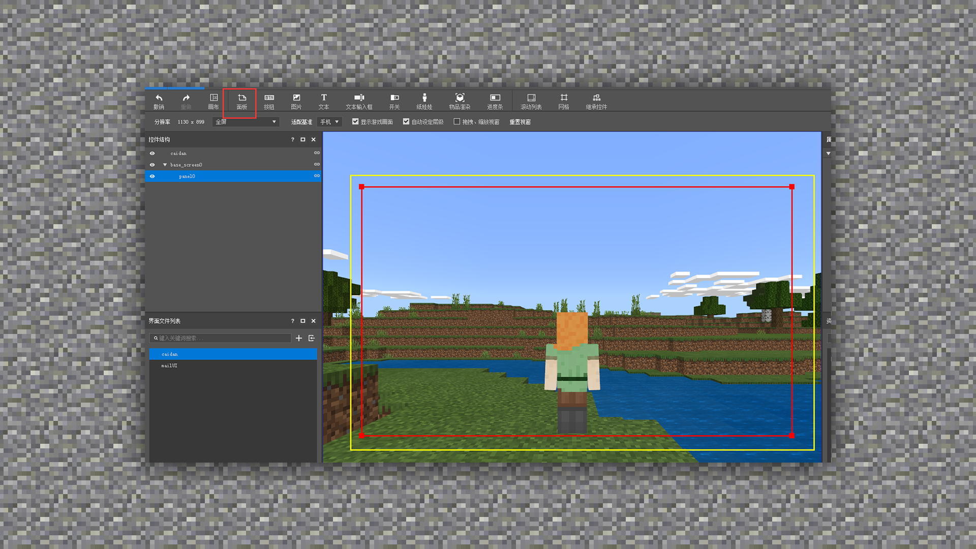Screen dimensions: 976x549
Task: Add an Inherited Control (继承控件)
Action: click(597, 101)
